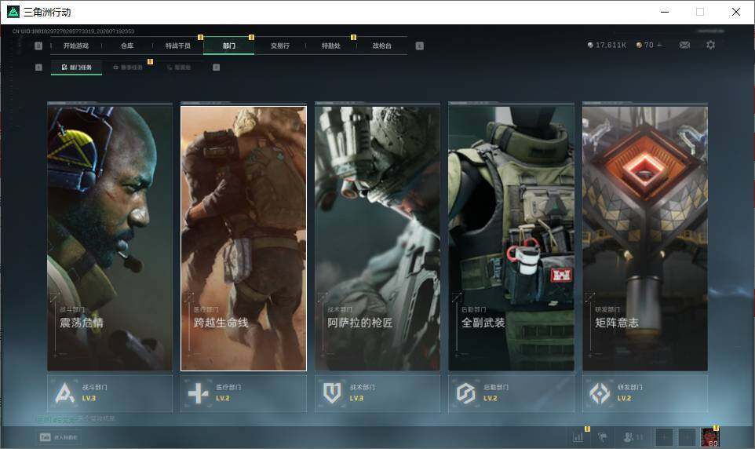This screenshot has width=755, height=449.
Task: Open the 跨越生命线 mission card
Action: click(243, 239)
